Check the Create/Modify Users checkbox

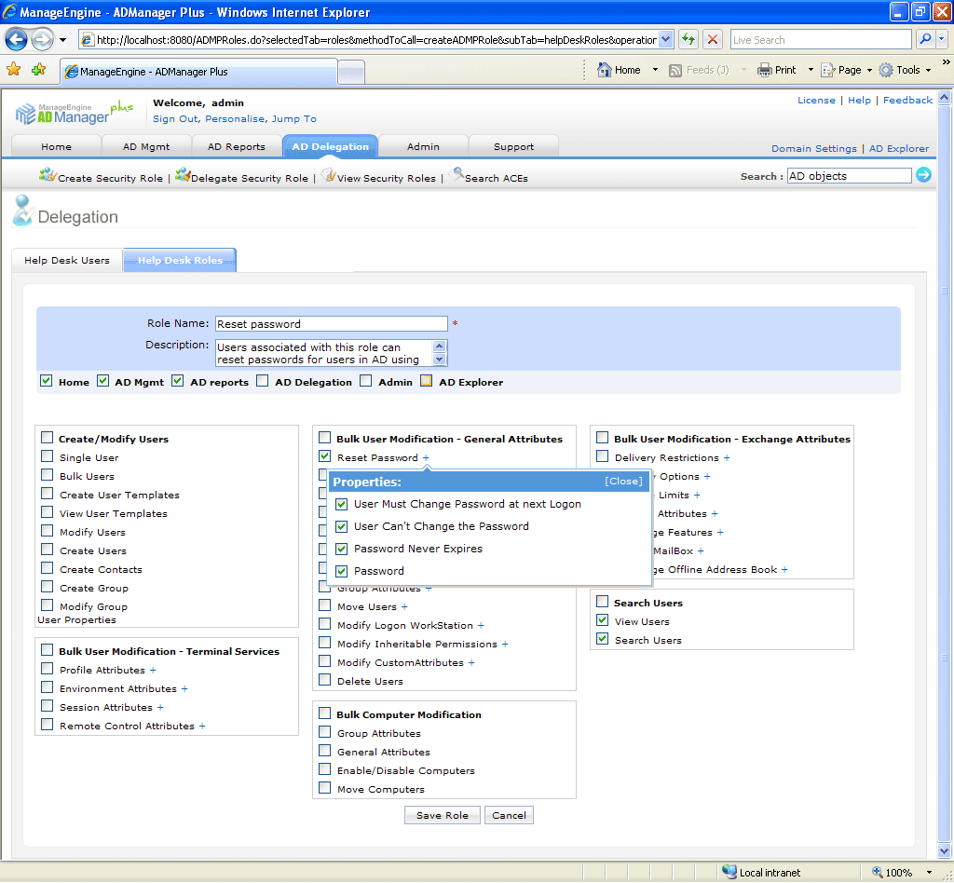coord(47,437)
